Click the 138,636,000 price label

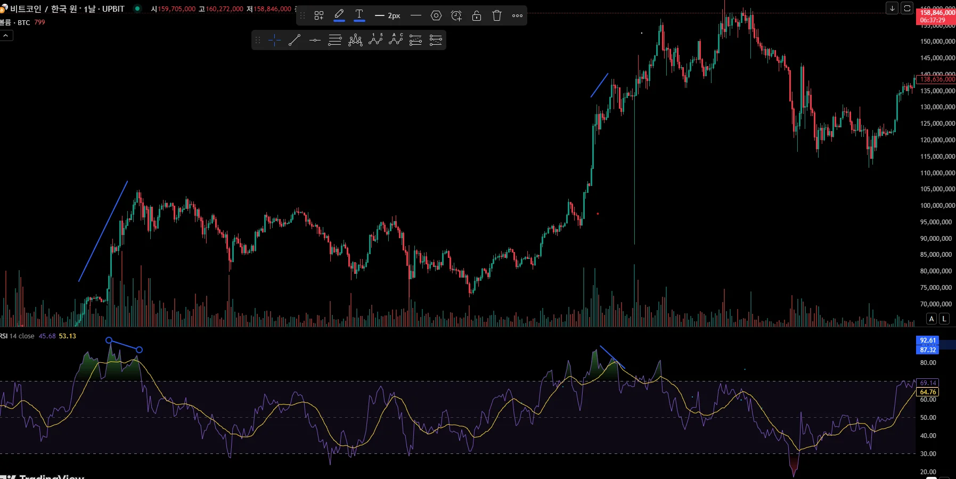pos(937,79)
